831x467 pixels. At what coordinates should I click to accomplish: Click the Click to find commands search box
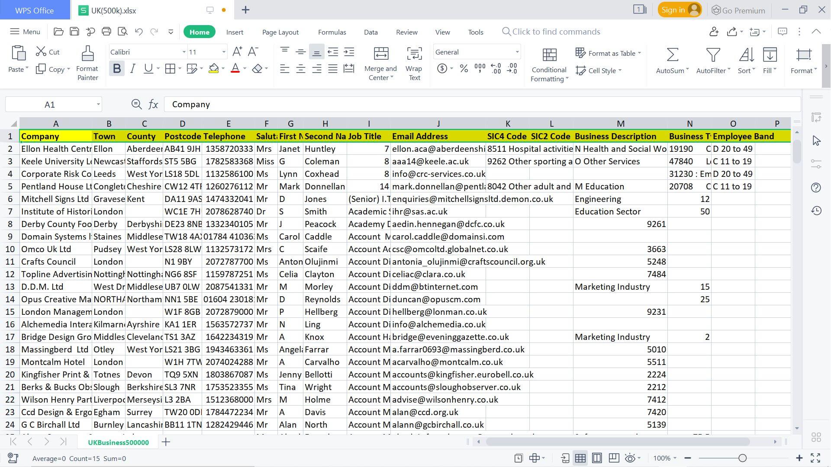click(551, 32)
